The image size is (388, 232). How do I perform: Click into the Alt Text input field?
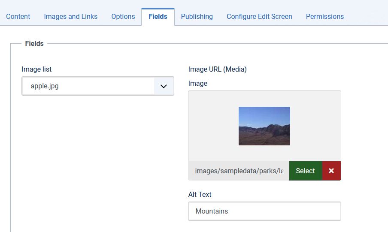[x=264, y=211]
